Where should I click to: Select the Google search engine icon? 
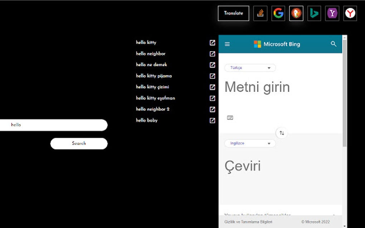pos(278,13)
